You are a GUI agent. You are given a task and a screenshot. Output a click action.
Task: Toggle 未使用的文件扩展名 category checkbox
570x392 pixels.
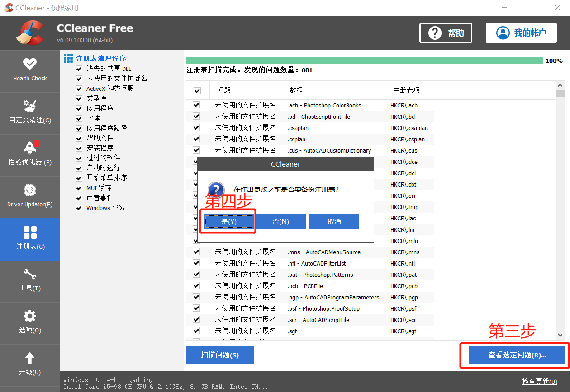coord(79,79)
